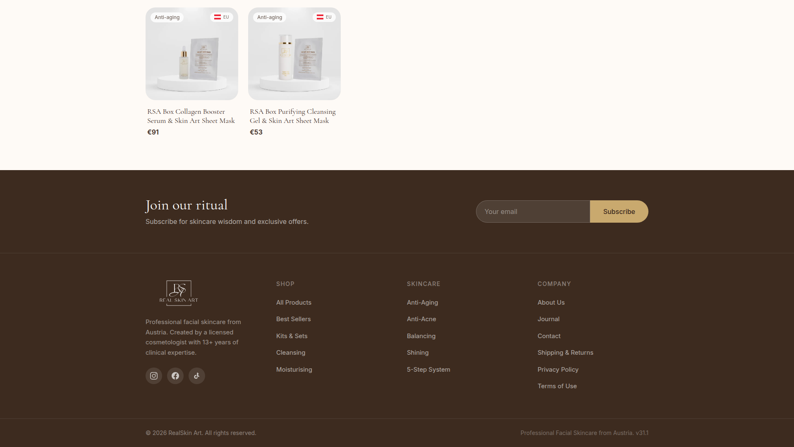The width and height of the screenshot is (794, 447).
Task: Read the Privacy Policy
Action: [558, 369]
